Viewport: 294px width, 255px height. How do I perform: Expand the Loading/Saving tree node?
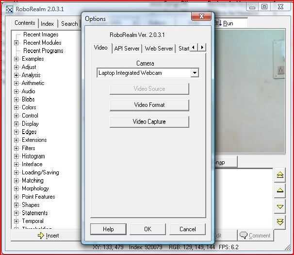click(x=16, y=172)
